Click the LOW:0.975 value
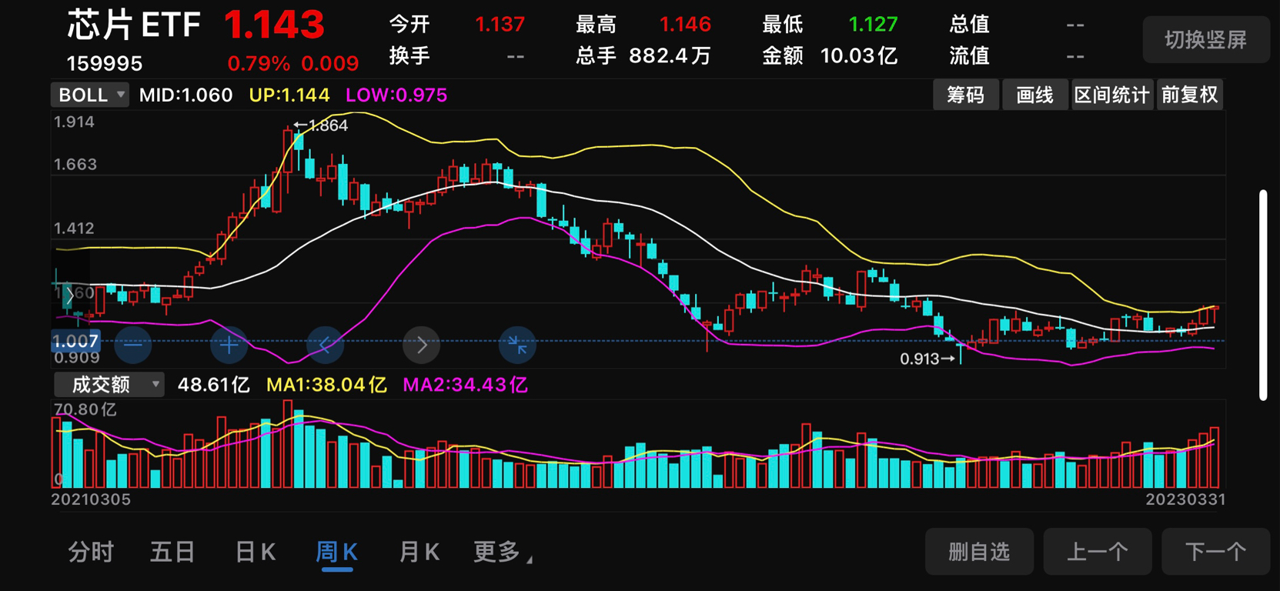1280x591 pixels. 396,95
